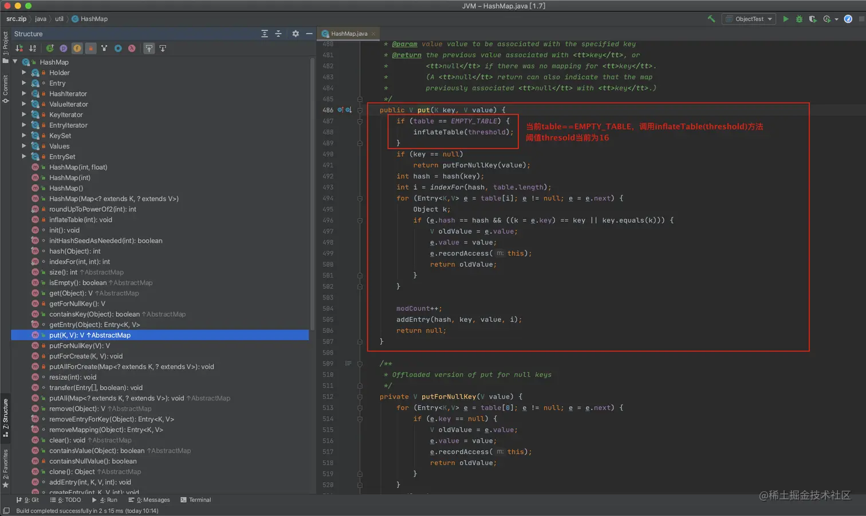The height and width of the screenshot is (516, 866).
Task: Click the doc-comment render icon at line 509
Action: 348,364
